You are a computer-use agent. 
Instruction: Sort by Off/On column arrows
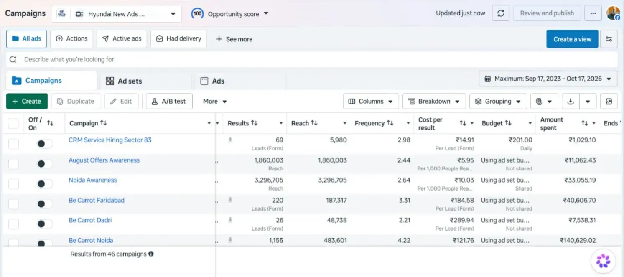(50, 123)
